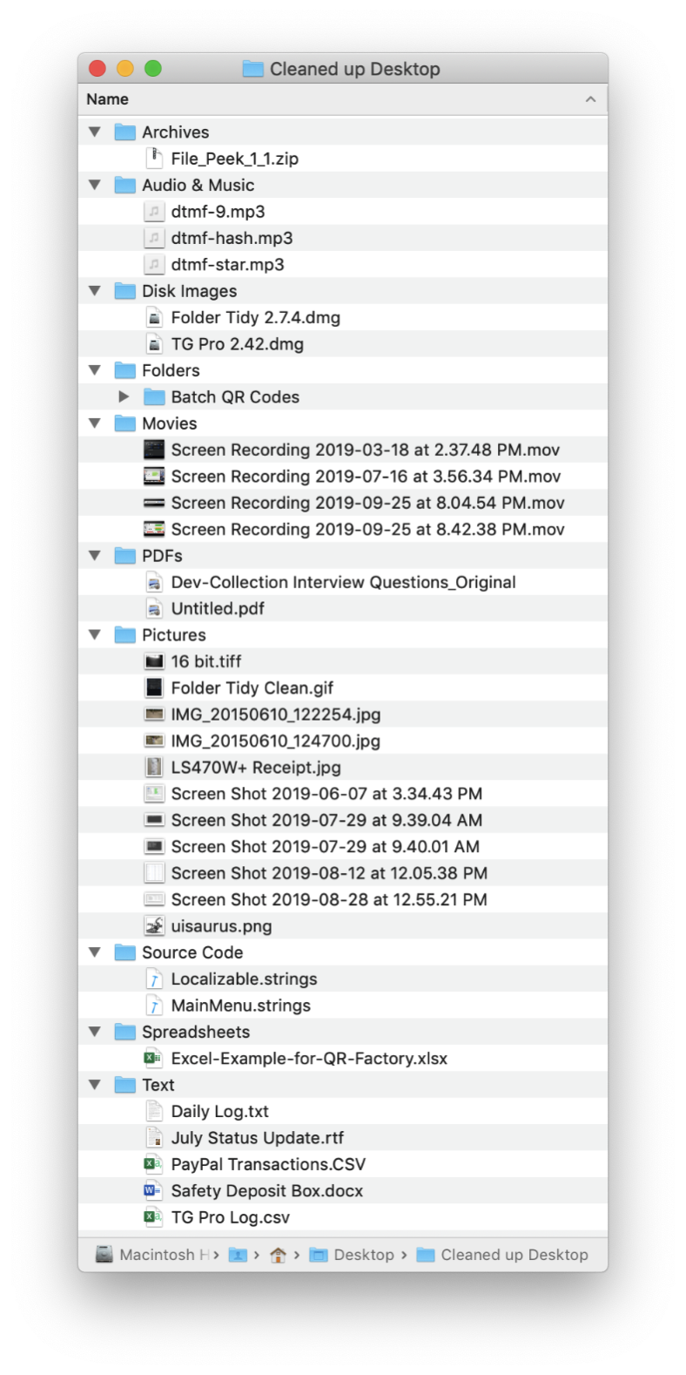Click the Excel icon beside PayPal Transactions.CSV
Image resolution: width=686 pixels, height=1375 pixels.
coord(154,1163)
